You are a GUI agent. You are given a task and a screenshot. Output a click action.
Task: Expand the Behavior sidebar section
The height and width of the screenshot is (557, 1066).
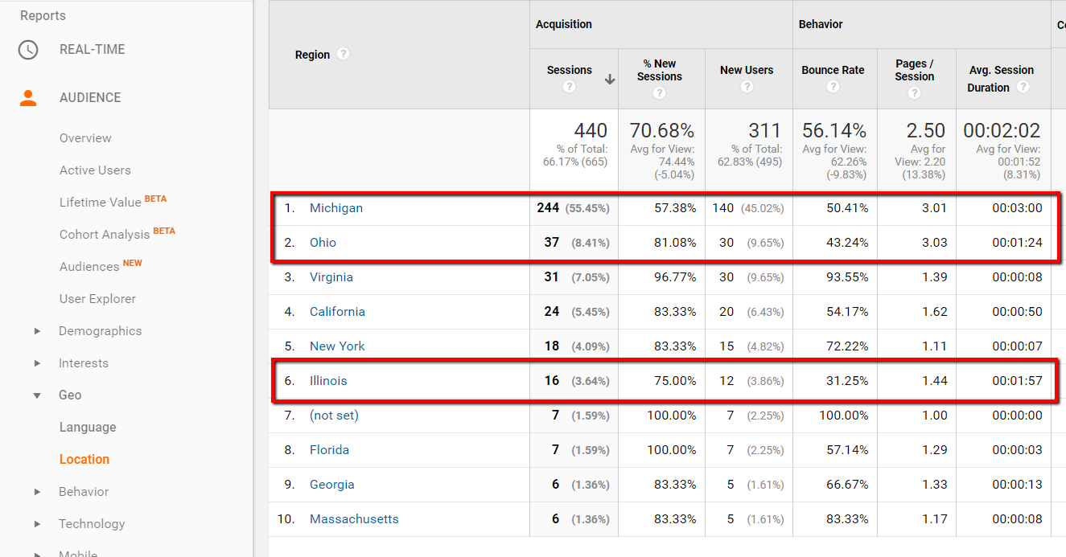point(37,492)
